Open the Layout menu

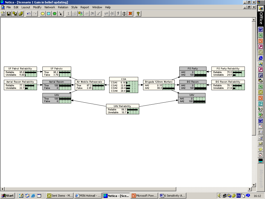pos(26,7)
